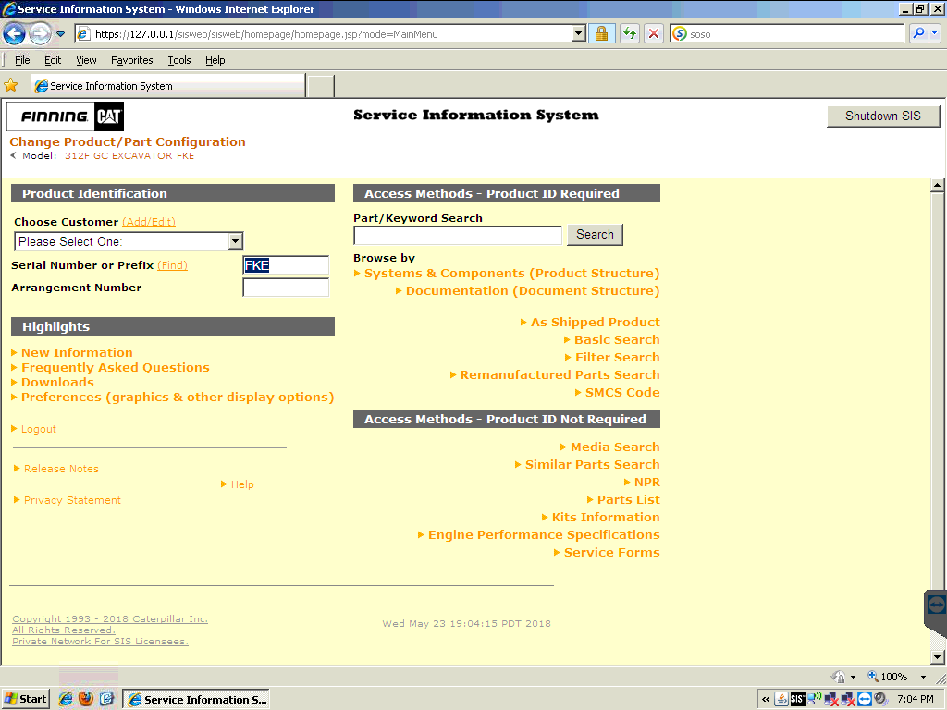The image size is (947, 710).
Task: Click page scrollbar down arrow
Action: 937,657
